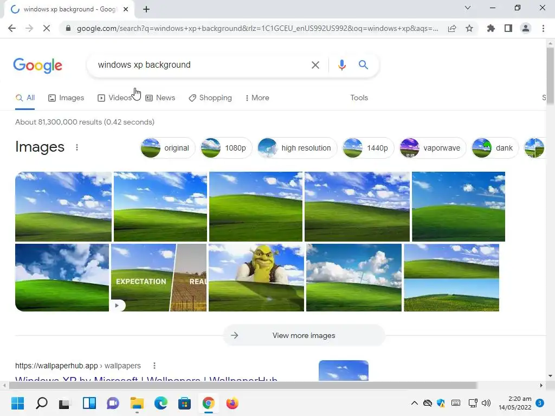Open Task View on taskbar
This screenshot has width=555, height=416.
tap(65, 403)
